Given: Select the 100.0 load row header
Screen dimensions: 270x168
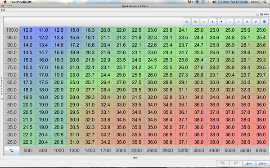Looking at the screenshot, I should (12, 30).
